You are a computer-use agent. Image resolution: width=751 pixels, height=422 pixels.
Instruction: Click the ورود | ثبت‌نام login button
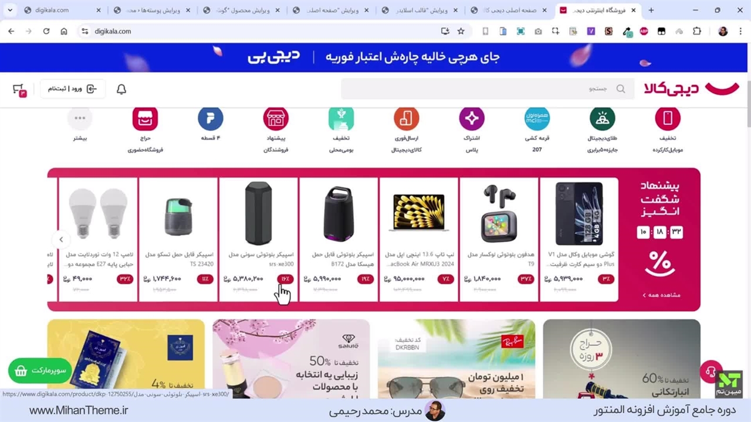73,89
